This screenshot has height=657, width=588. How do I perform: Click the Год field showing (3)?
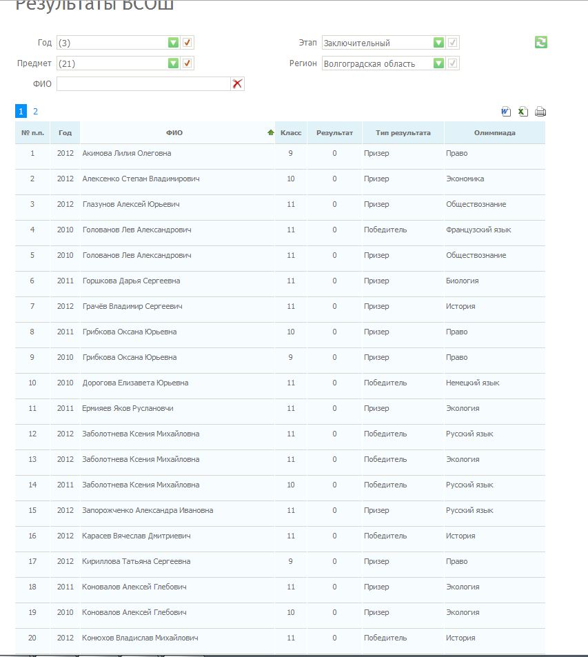pos(112,42)
